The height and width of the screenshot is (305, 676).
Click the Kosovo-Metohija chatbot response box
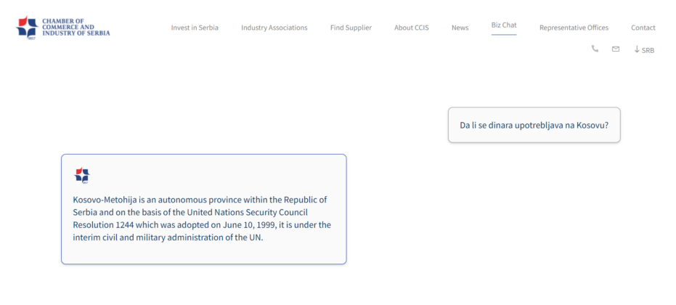pyautogui.click(x=204, y=209)
